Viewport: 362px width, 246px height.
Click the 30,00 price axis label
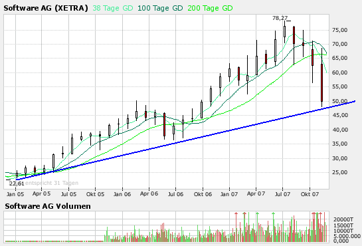339,158
